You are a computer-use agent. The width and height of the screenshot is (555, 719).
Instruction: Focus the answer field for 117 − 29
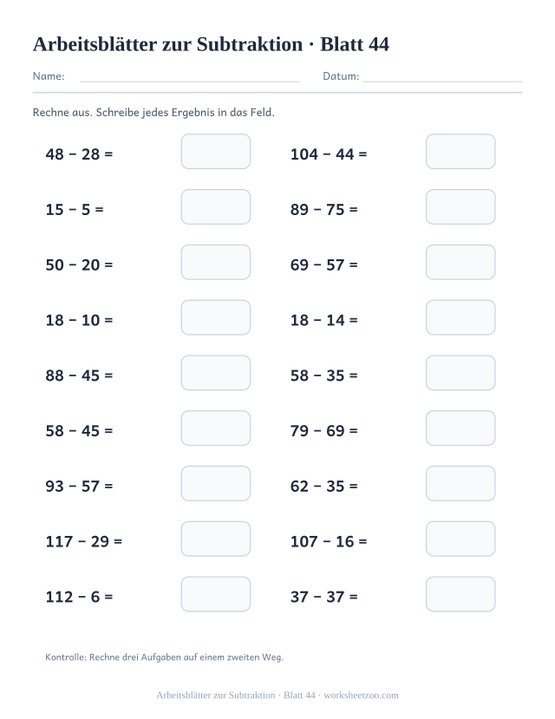coord(215,539)
